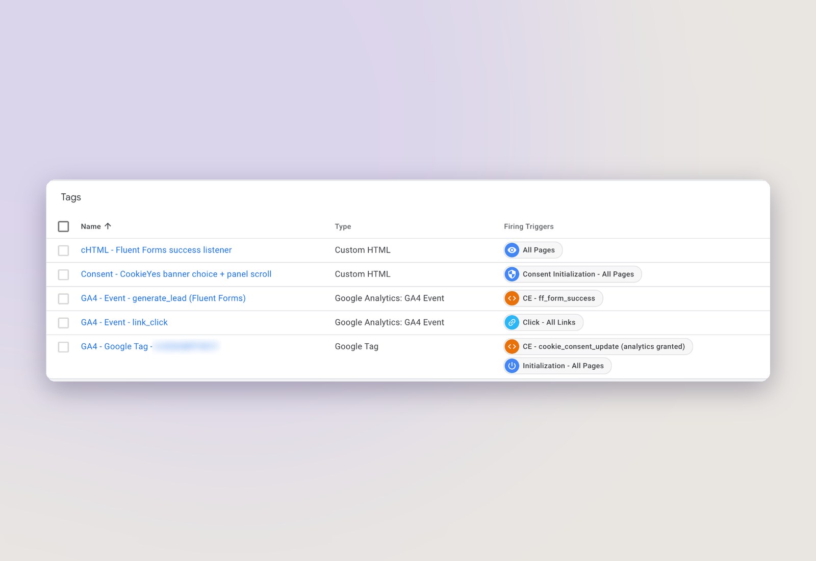Check the generate_lead tag row checkbox
The width and height of the screenshot is (816, 561).
pos(63,298)
